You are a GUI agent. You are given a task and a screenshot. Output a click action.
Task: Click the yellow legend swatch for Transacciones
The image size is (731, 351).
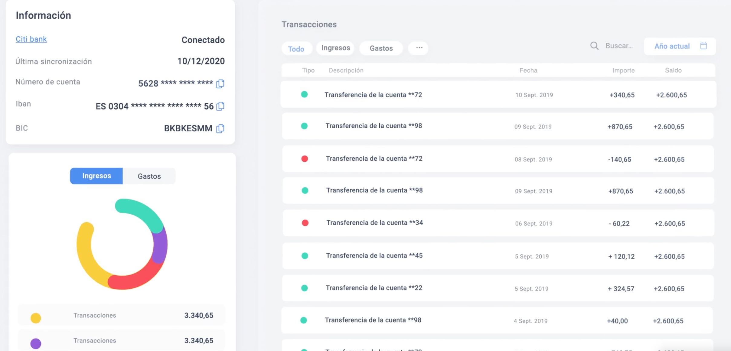(36, 317)
